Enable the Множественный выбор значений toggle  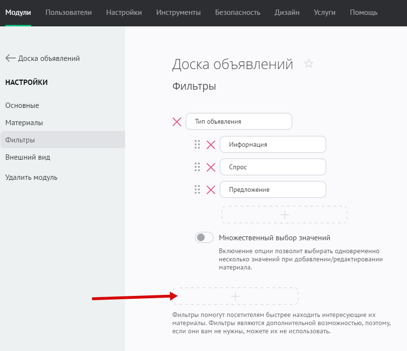204,237
